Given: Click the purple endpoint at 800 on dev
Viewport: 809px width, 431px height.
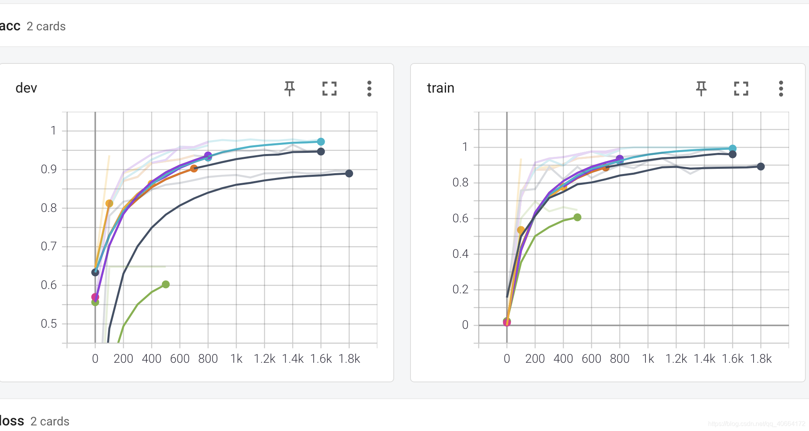Looking at the screenshot, I should pos(208,155).
